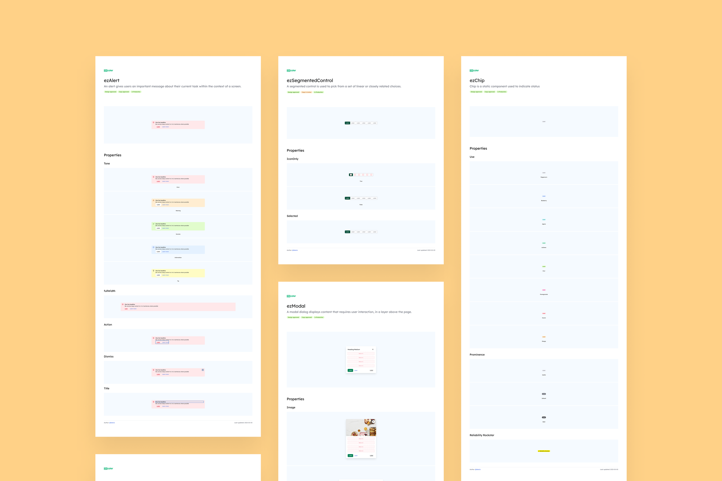This screenshot has width=722, height=481.
Task: Click the fullWidth property heading
Action: click(x=109, y=291)
